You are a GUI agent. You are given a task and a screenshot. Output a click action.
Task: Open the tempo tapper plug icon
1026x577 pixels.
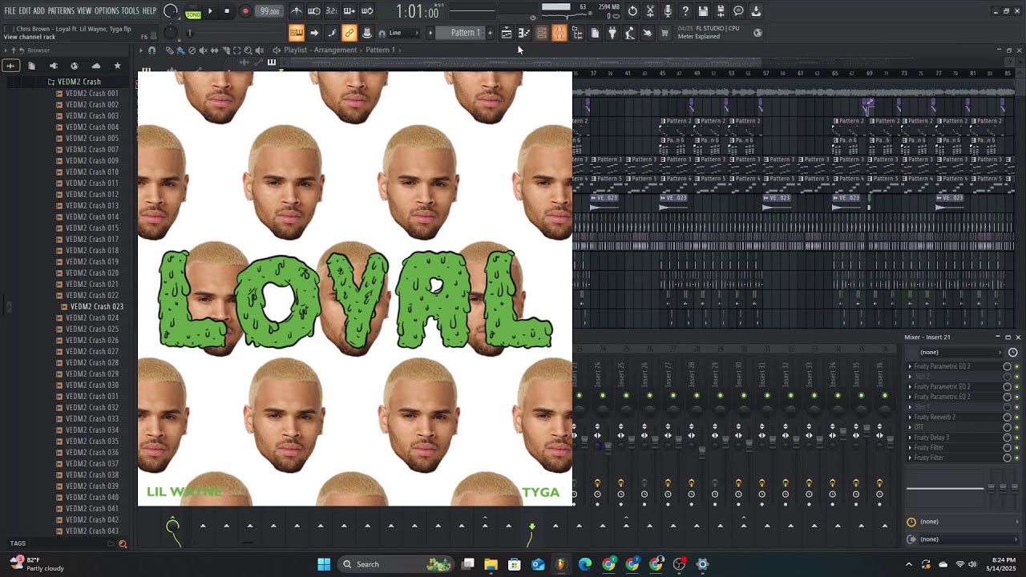click(x=612, y=33)
